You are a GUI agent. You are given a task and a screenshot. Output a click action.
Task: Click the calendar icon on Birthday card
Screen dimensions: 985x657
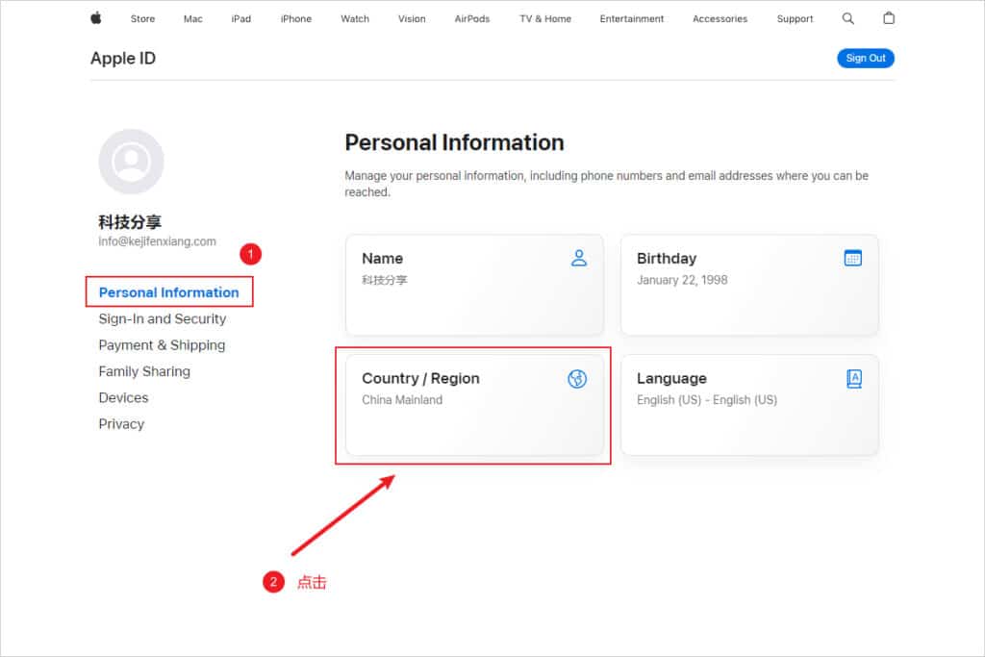click(x=852, y=258)
